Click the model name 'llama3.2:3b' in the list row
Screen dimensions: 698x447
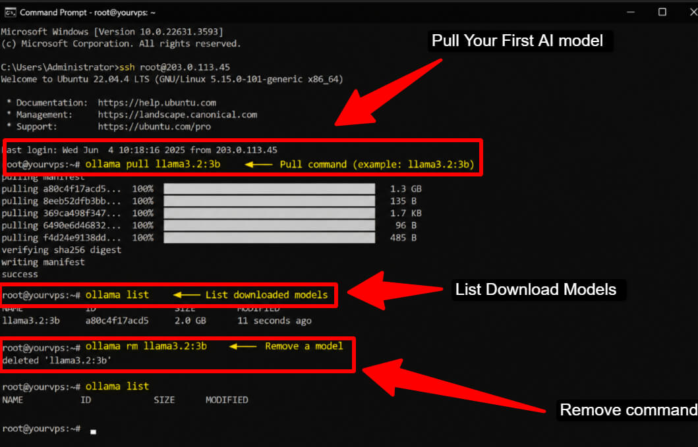point(31,321)
